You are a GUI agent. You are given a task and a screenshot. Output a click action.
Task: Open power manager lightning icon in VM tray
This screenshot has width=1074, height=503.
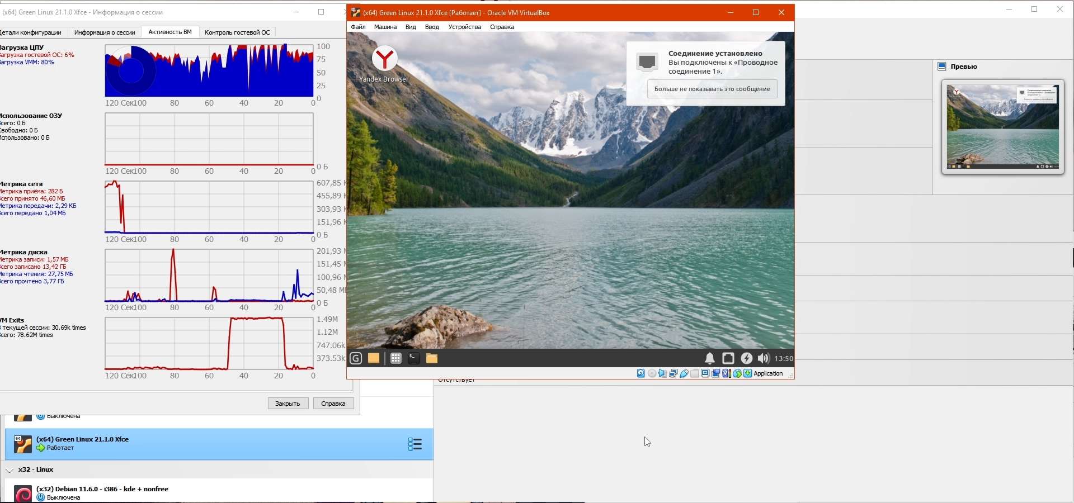click(747, 359)
